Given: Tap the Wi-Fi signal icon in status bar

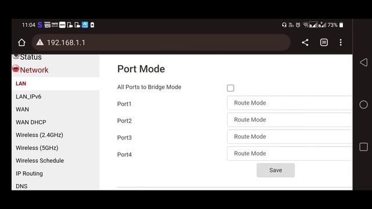Looking at the screenshot, I should click(x=306, y=25).
